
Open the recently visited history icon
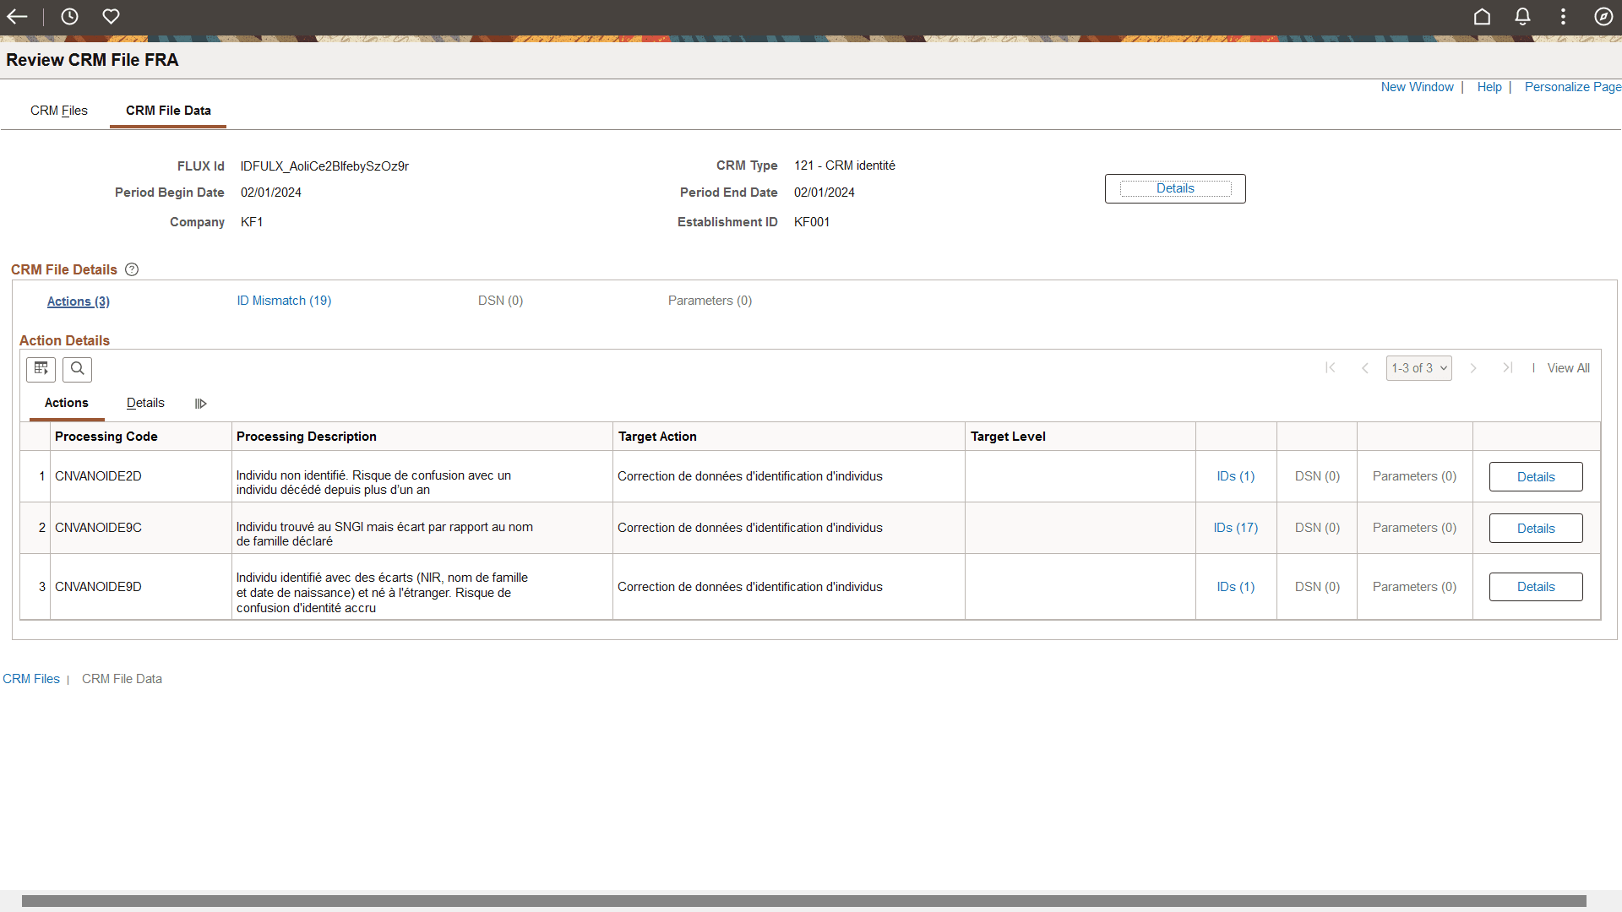pos(69,16)
